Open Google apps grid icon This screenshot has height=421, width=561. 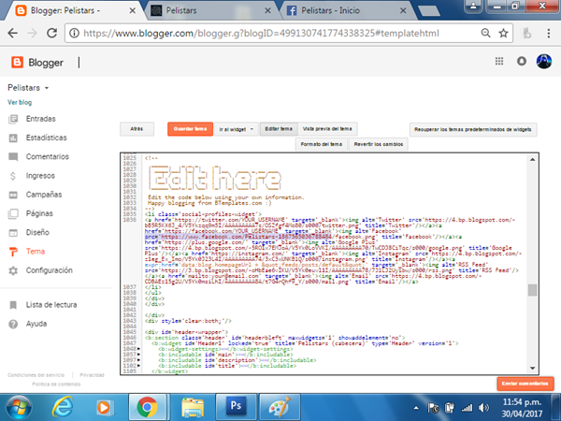pyautogui.click(x=498, y=63)
